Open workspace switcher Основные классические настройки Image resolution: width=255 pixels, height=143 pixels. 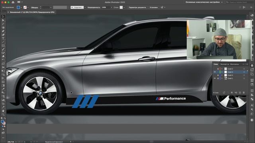[204, 2]
